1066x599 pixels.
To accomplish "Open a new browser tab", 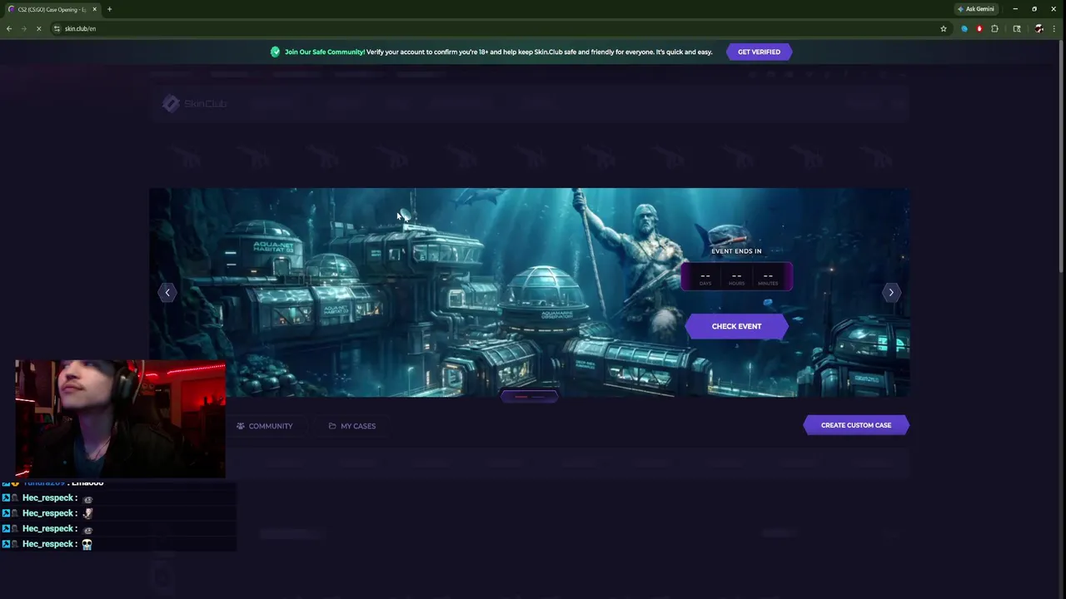I will 109,9.
